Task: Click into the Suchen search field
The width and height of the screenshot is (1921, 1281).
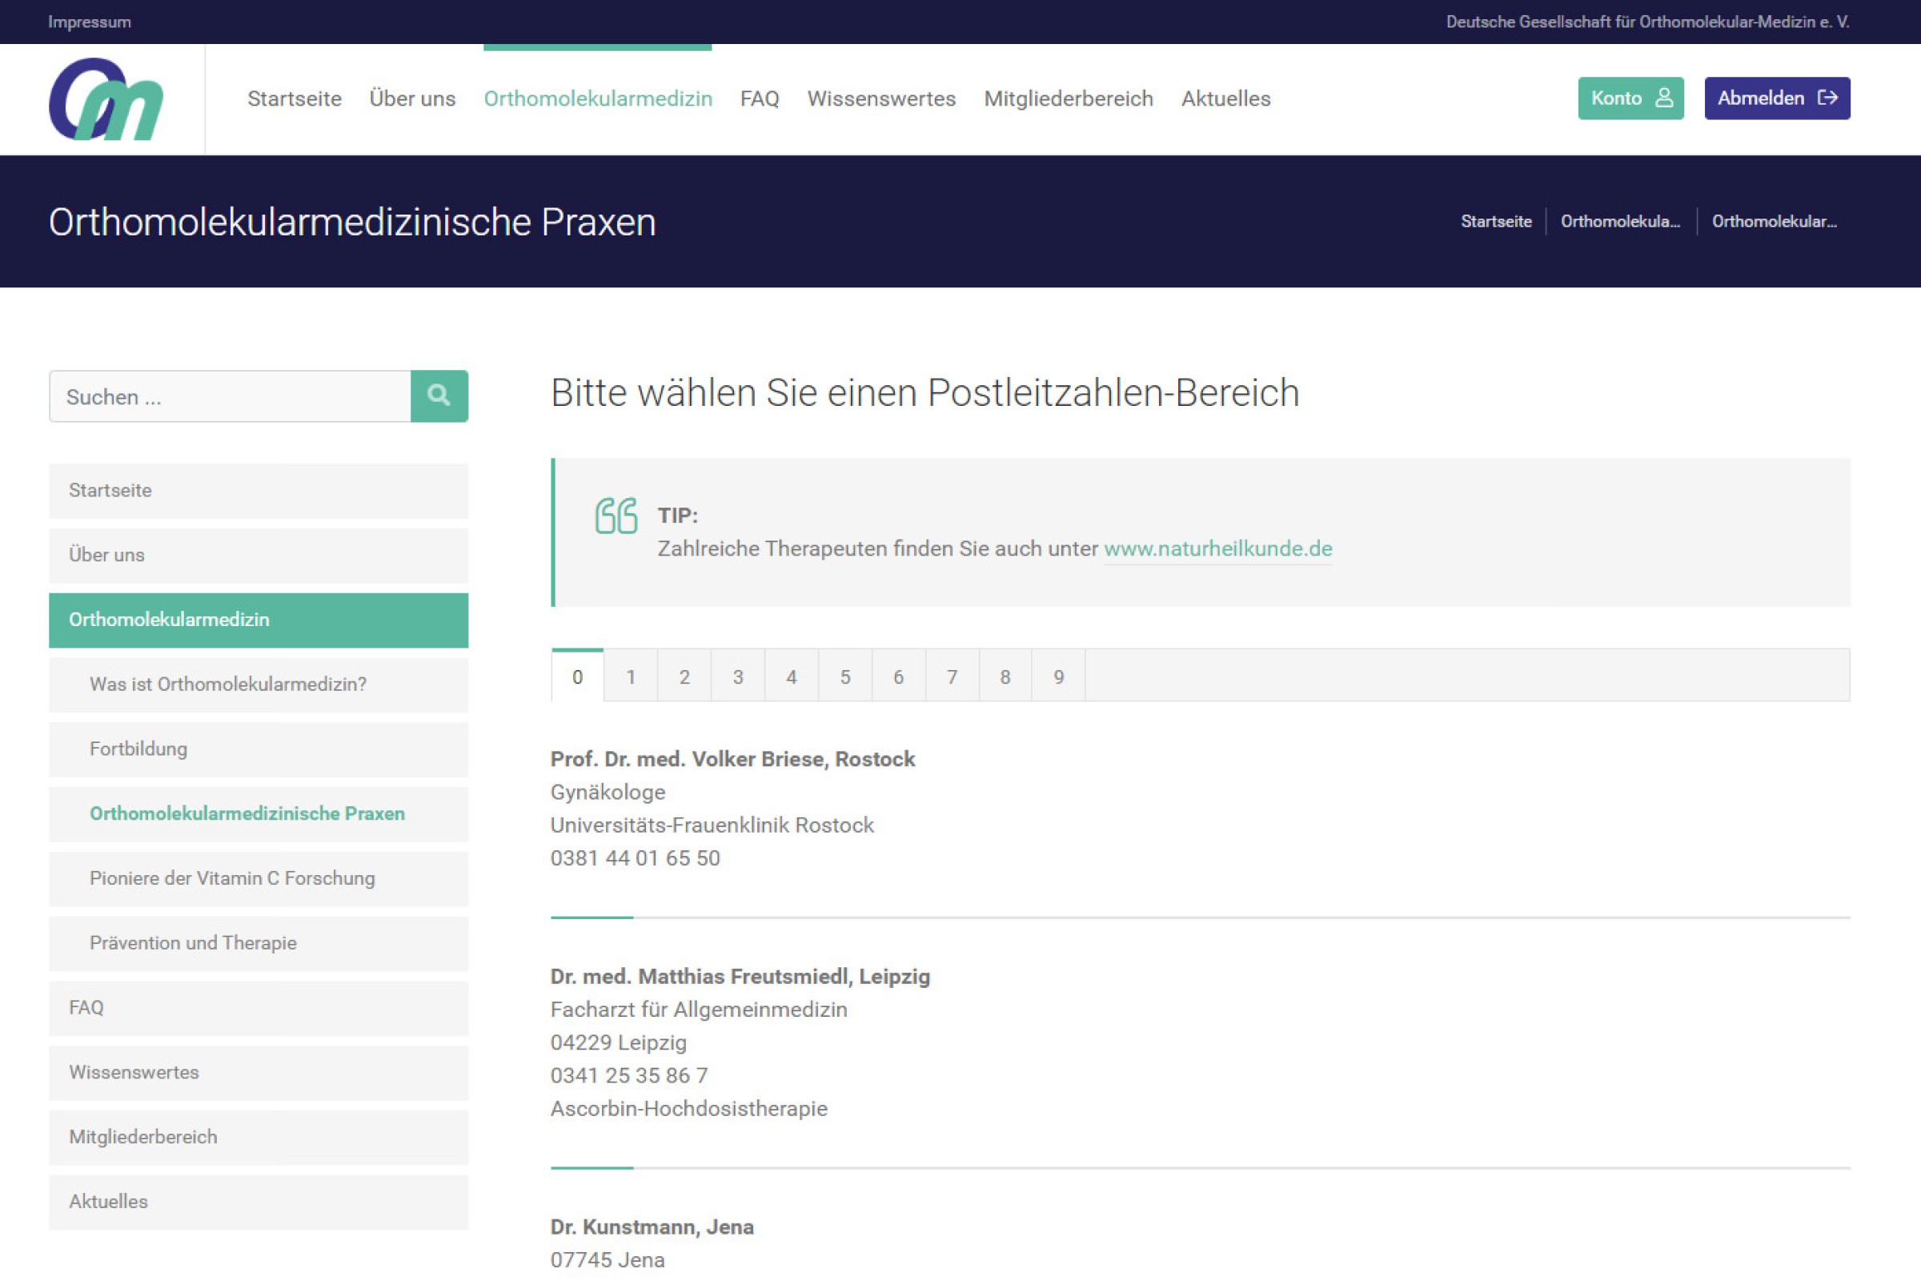Action: click(230, 396)
